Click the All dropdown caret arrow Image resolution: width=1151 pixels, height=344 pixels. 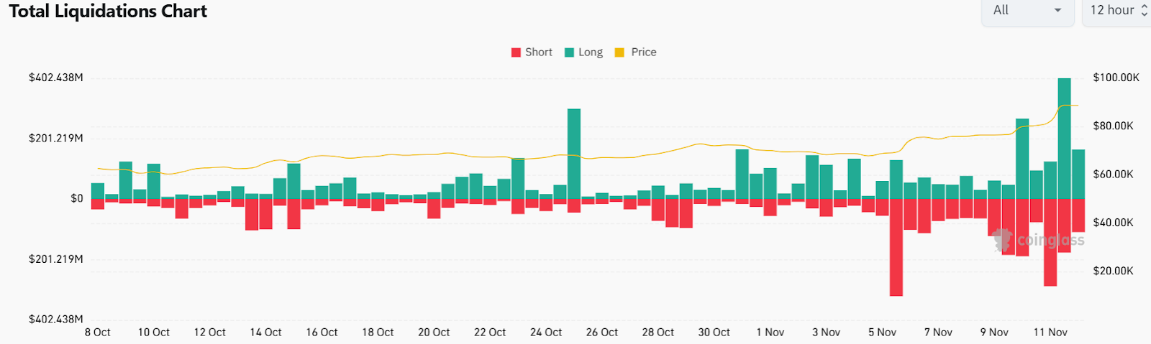(1057, 11)
